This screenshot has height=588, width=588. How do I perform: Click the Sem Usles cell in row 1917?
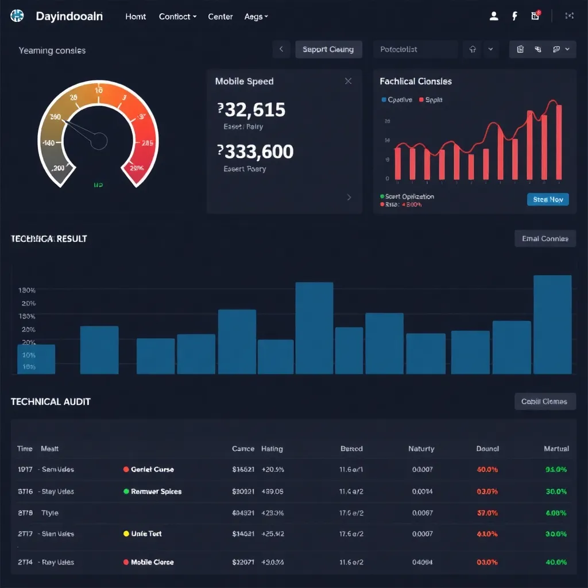(58, 469)
